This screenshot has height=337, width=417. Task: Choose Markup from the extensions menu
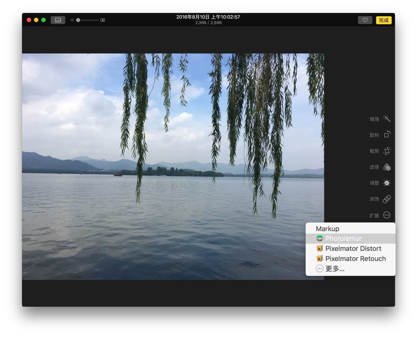point(350,229)
